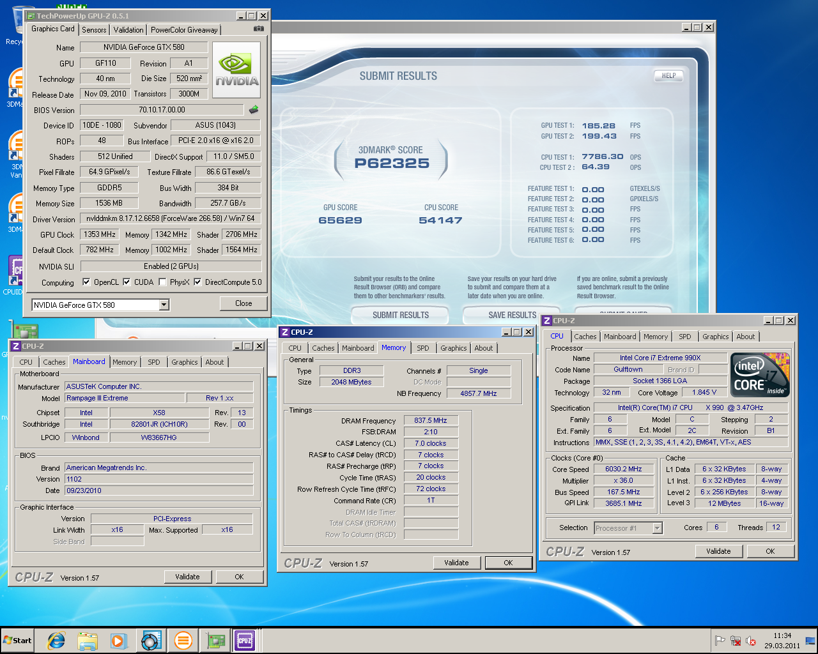Click the GPU score value 65629

click(x=340, y=220)
